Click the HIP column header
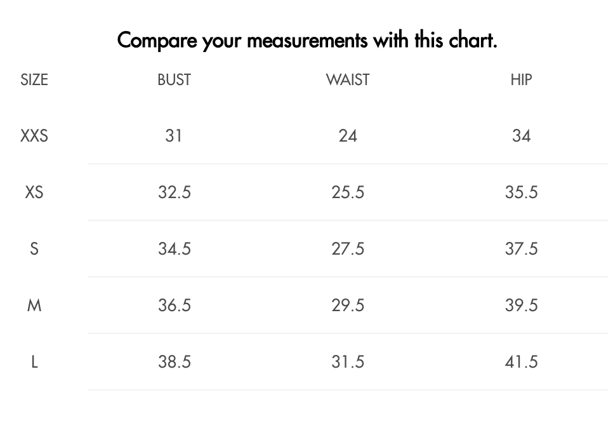The height and width of the screenshot is (428, 613). [x=521, y=80]
